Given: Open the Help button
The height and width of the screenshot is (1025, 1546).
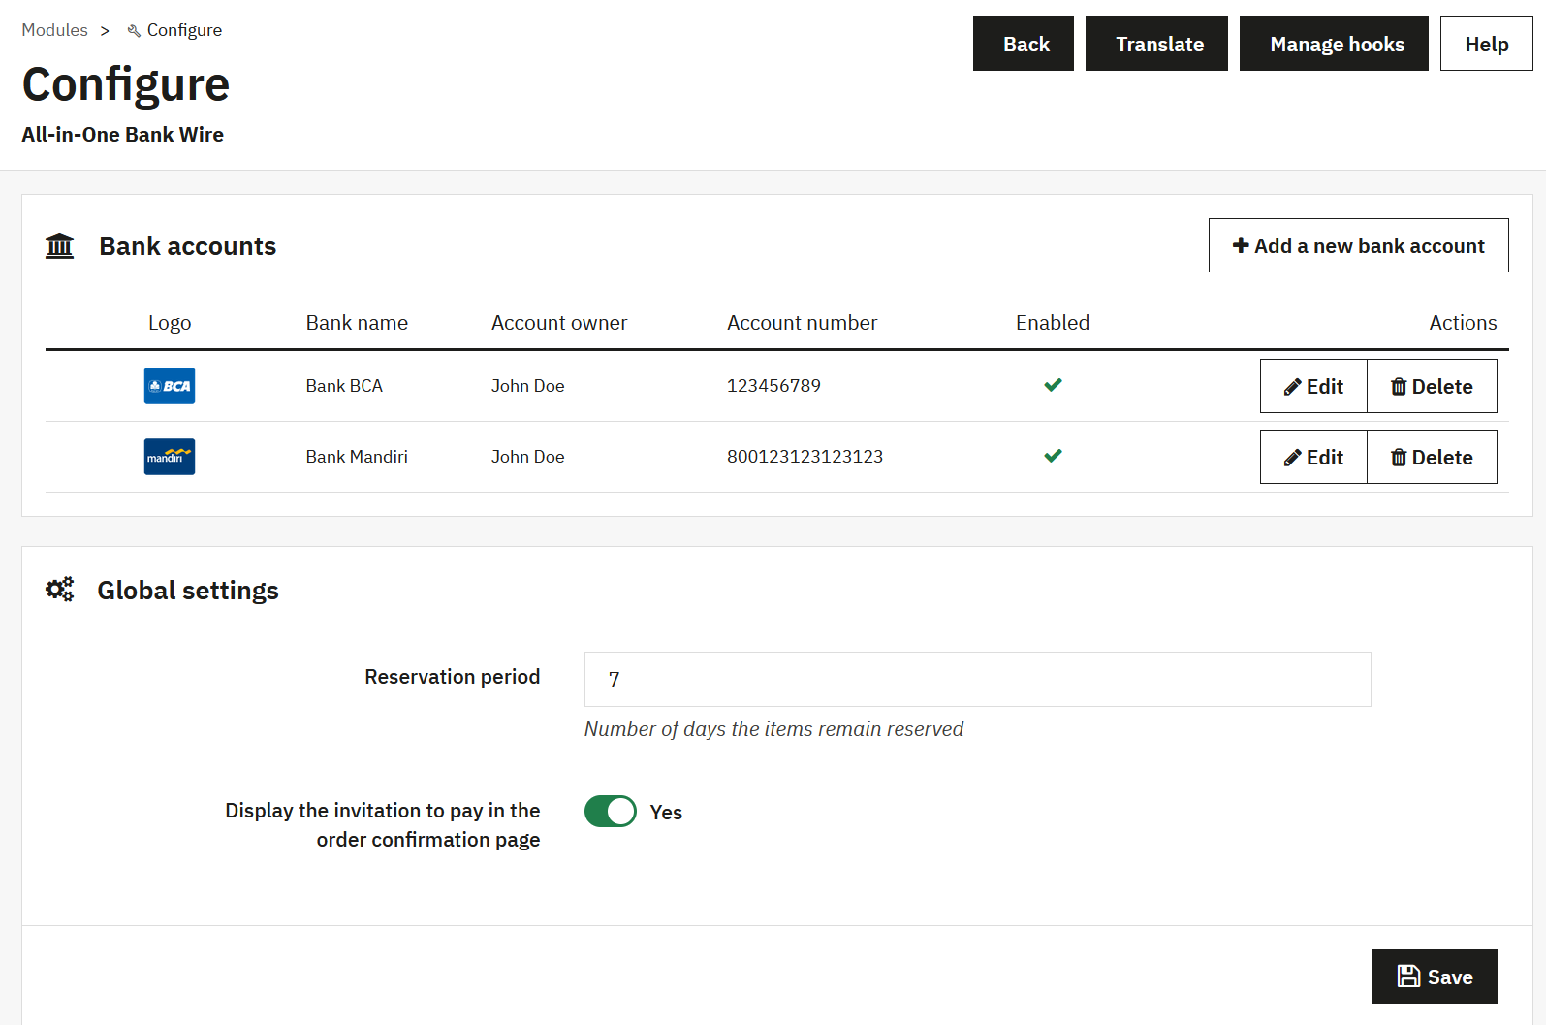Looking at the screenshot, I should coord(1486,44).
